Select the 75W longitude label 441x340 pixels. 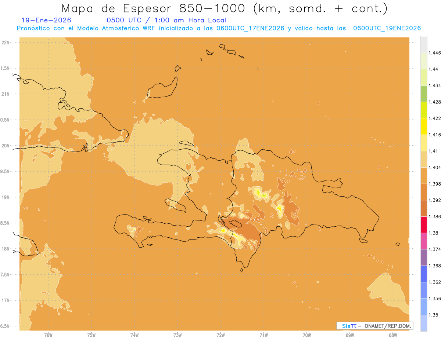click(x=91, y=335)
